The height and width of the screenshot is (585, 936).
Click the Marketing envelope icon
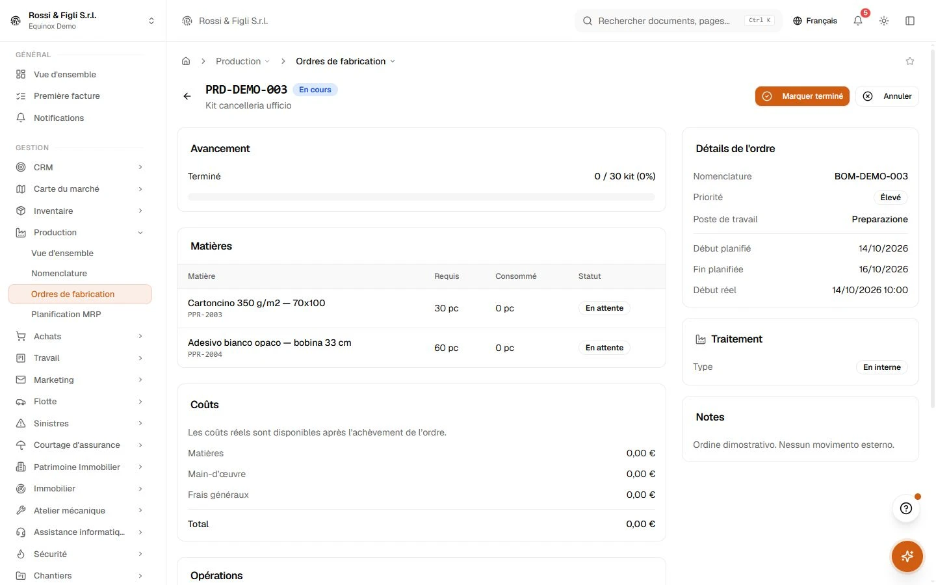pos(21,380)
